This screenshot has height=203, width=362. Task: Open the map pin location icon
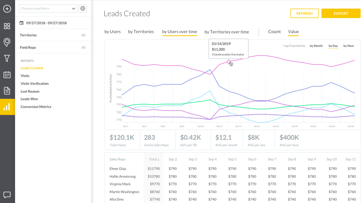click(7, 43)
